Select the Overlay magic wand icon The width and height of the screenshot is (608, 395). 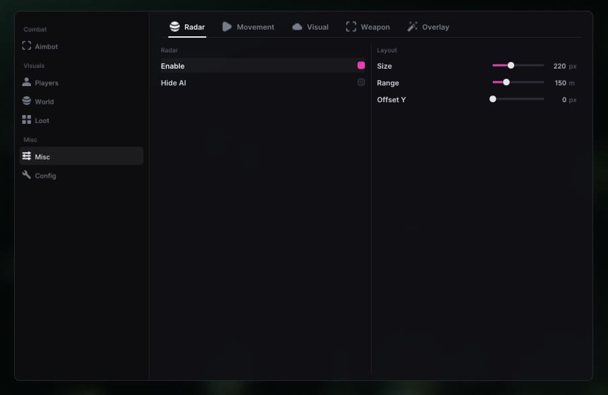click(x=412, y=27)
